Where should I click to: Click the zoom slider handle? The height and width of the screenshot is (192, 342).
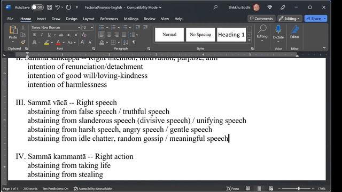299,188
